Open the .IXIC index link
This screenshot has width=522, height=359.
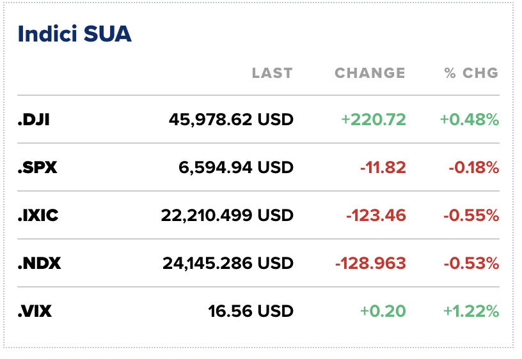pyautogui.click(x=38, y=215)
